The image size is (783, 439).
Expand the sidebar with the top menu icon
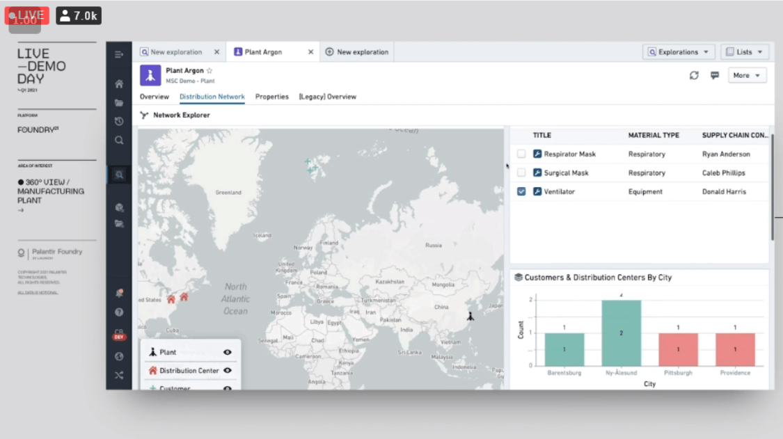pyautogui.click(x=119, y=54)
